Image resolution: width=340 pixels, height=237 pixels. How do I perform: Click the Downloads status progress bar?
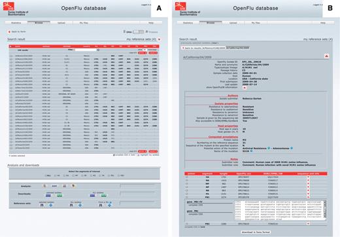[137, 194]
